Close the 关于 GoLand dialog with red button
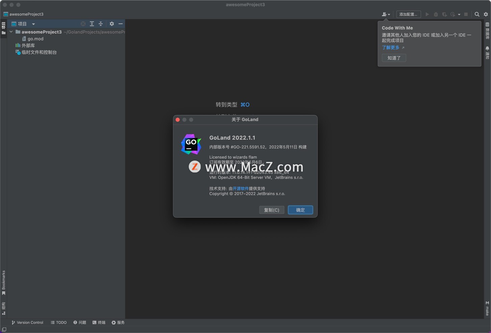Image resolution: width=491 pixels, height=333 pixels. [178, 120]
